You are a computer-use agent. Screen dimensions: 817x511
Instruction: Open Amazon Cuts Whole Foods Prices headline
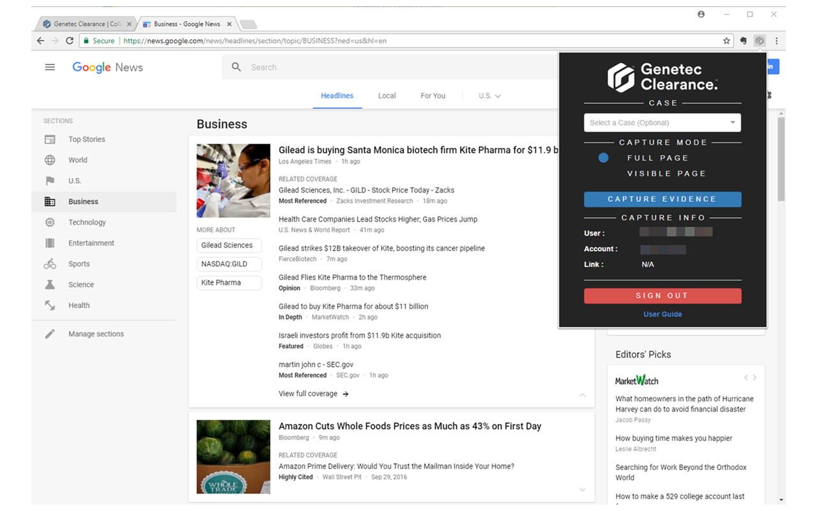point(410,426)
